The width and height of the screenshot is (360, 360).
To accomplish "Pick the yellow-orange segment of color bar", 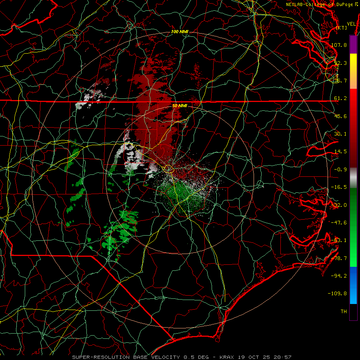I will (x=353, y=71).
